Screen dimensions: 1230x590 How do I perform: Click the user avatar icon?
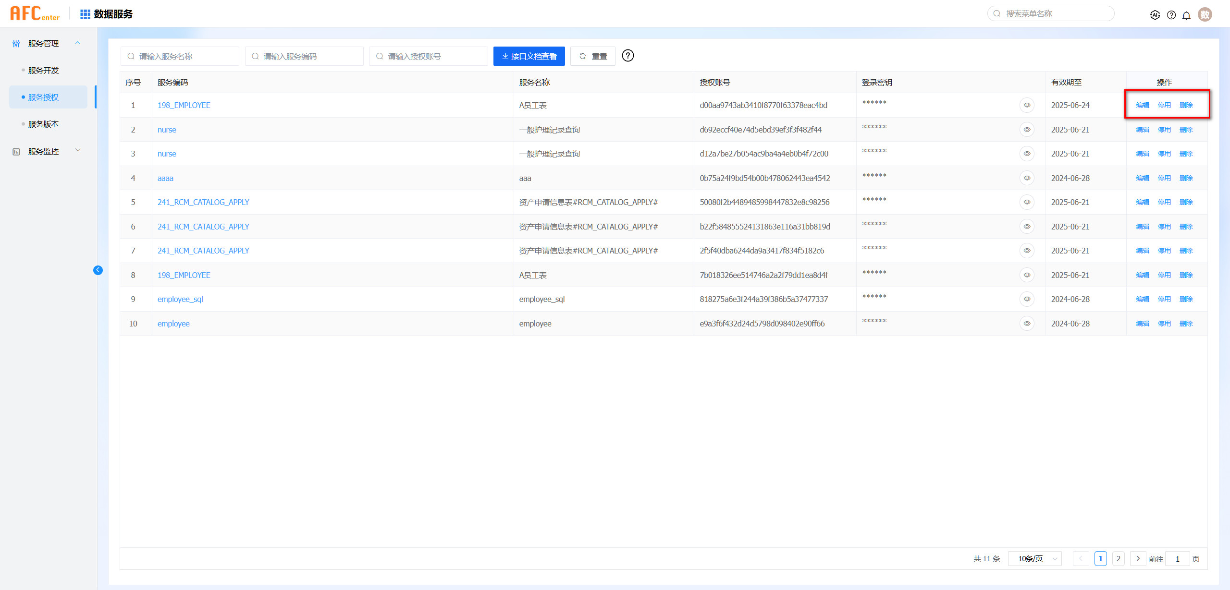1205,14
